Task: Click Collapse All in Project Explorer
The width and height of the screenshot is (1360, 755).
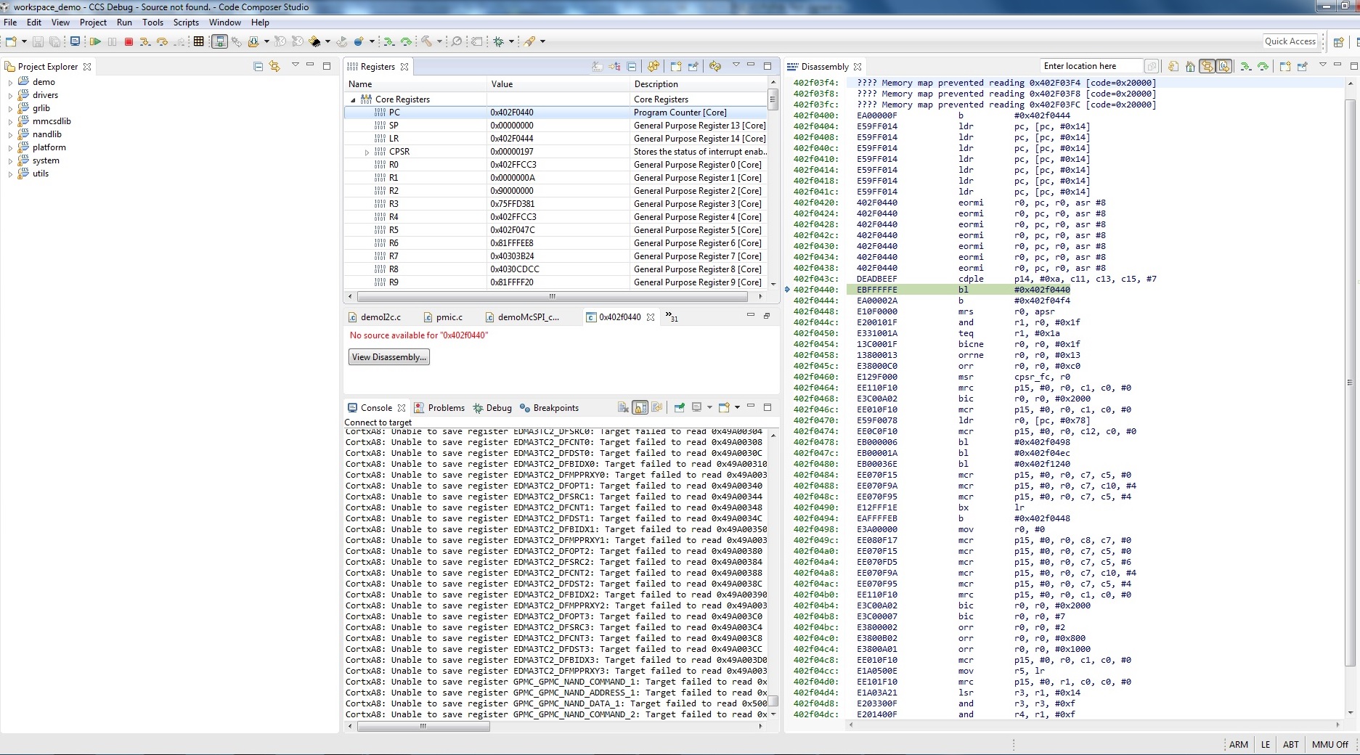Action: pyautogui.click(x=258, y=66)
